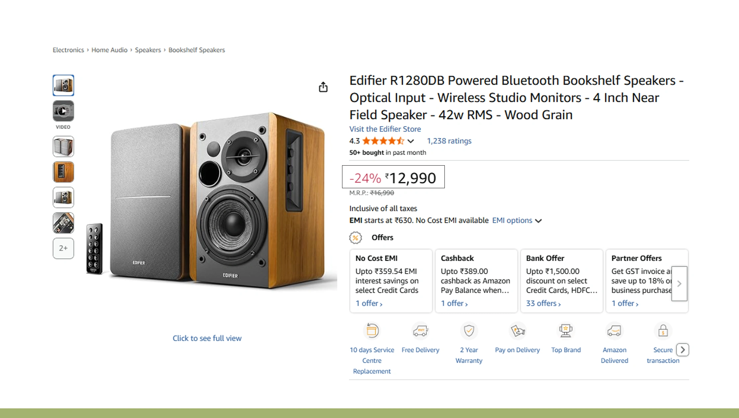Expand the ratings breakdown next to 4.3 stars

(411, 141)
